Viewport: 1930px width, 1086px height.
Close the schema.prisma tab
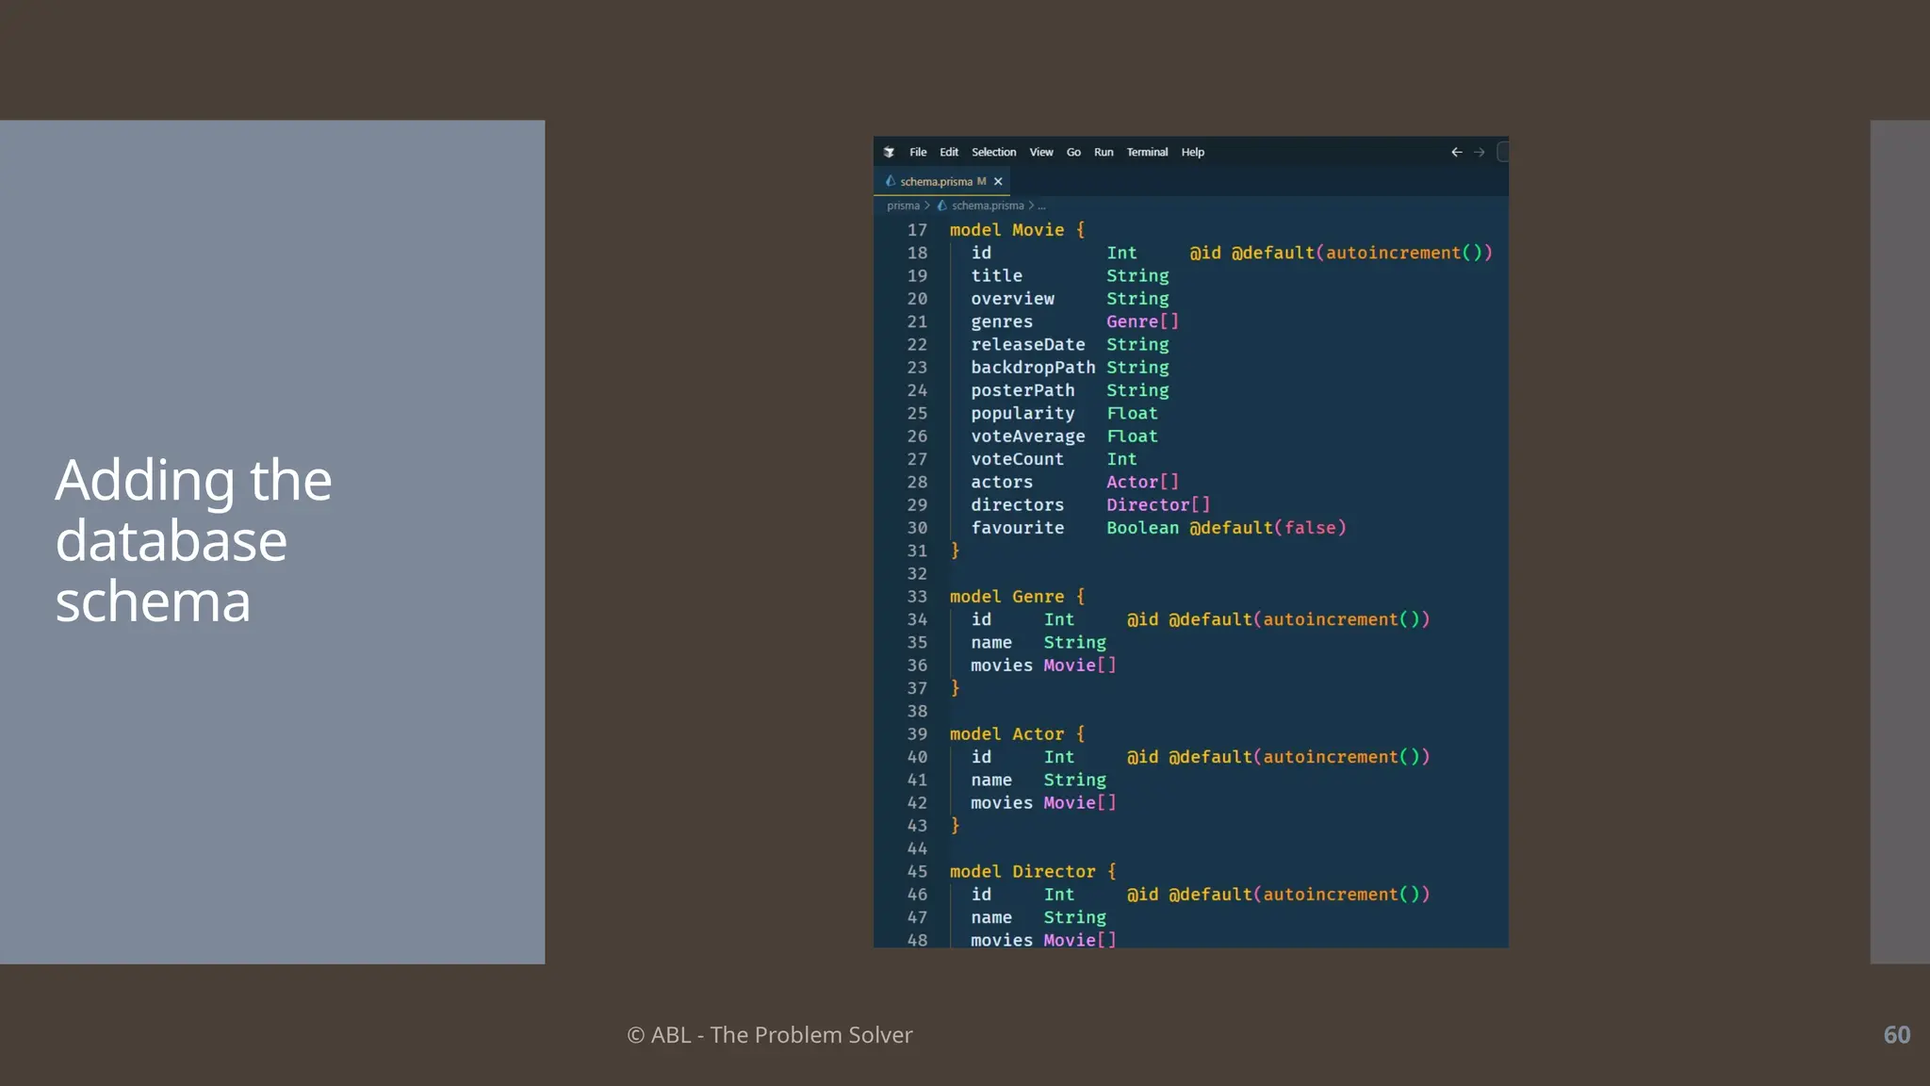(x=998, y=181)
